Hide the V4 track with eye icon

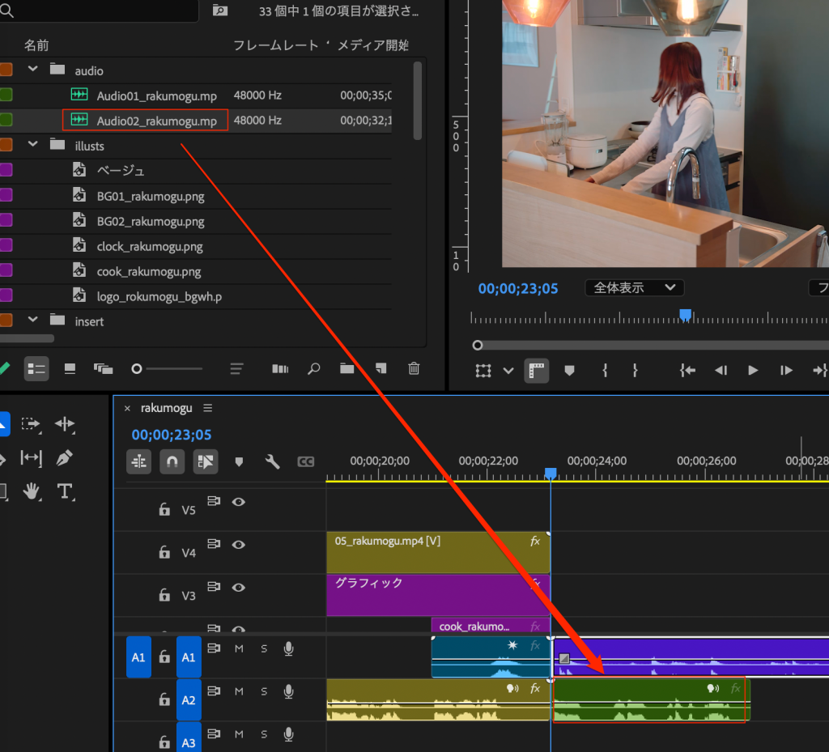[x=239, y=545]
